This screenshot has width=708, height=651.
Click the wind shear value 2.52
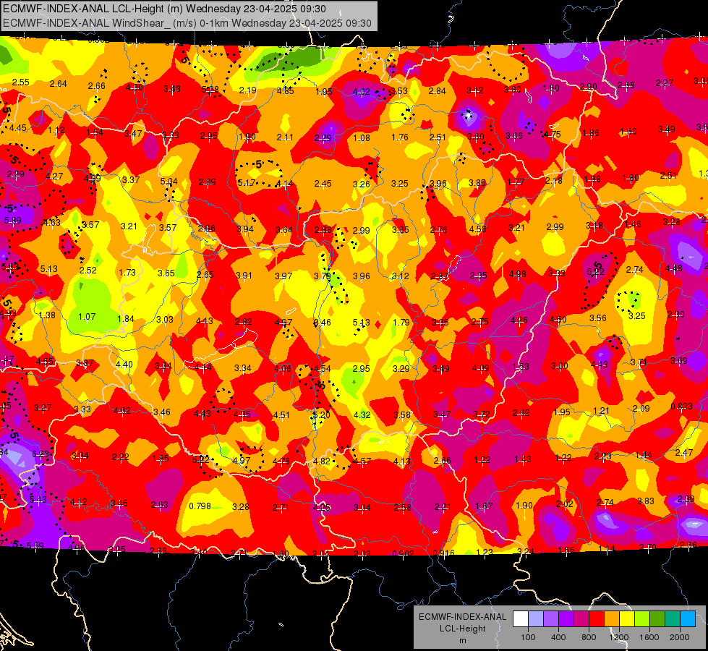(88, 270)
